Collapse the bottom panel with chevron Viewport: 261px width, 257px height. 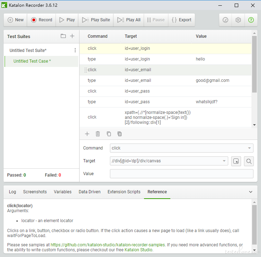pyautogui.click(x=251, y=192)
